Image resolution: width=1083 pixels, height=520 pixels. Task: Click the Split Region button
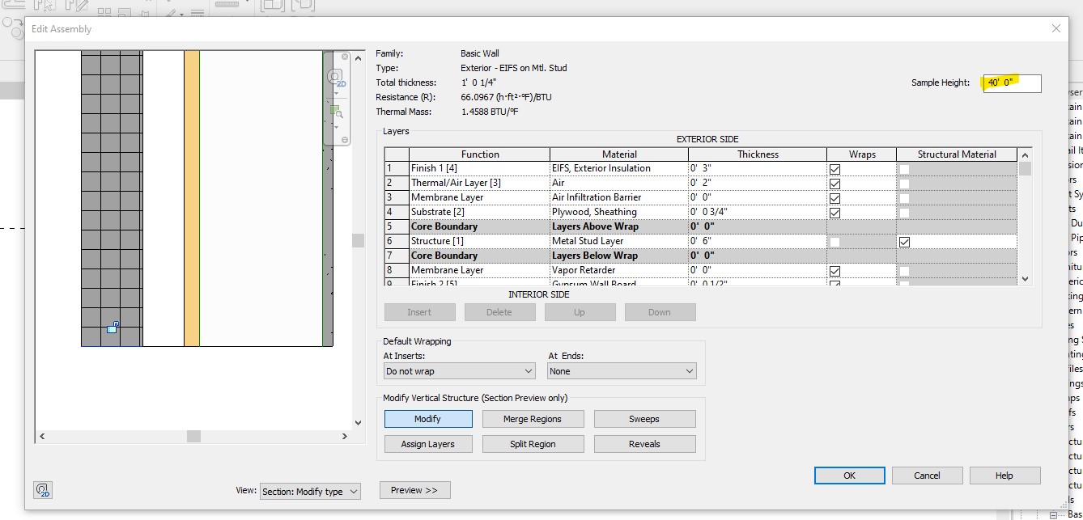533,444
